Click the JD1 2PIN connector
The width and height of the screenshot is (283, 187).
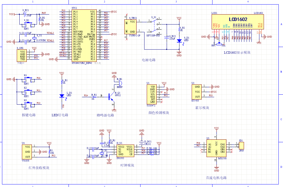(x=241, y=146)
